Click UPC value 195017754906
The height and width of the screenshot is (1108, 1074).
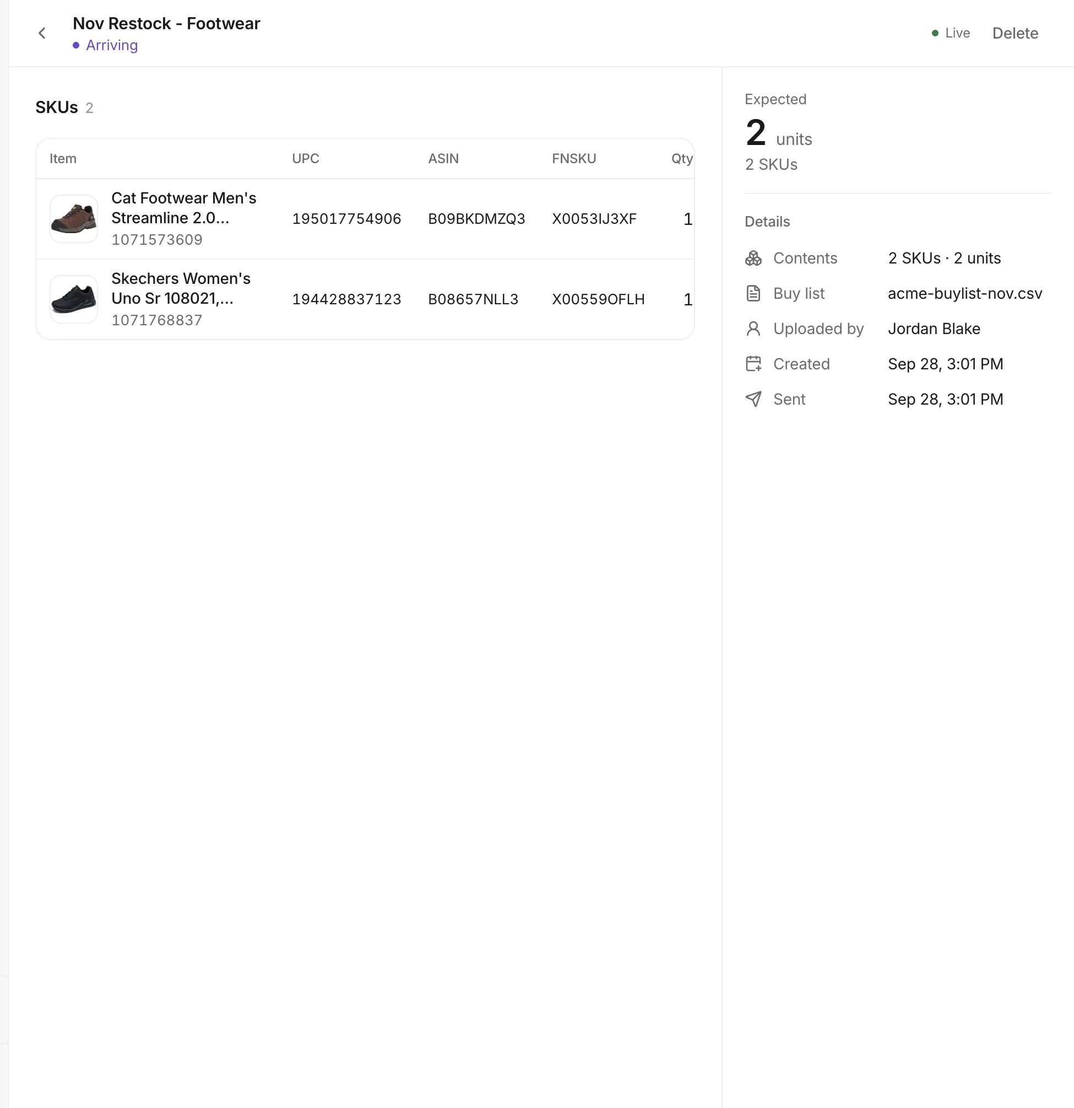click(346, 219)
